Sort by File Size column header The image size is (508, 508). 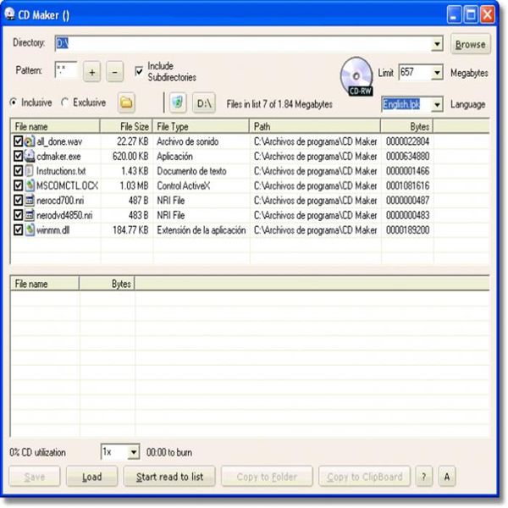click(x=126, y=126)
